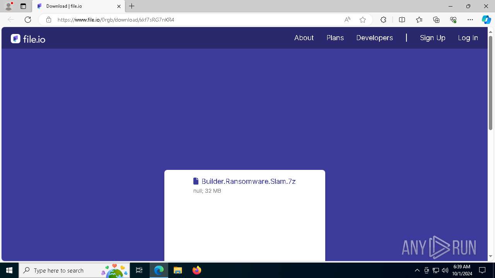Click the file.io logo
This screenshot has height=278, width=495.
pyautogui.click(x=28, y=39)
